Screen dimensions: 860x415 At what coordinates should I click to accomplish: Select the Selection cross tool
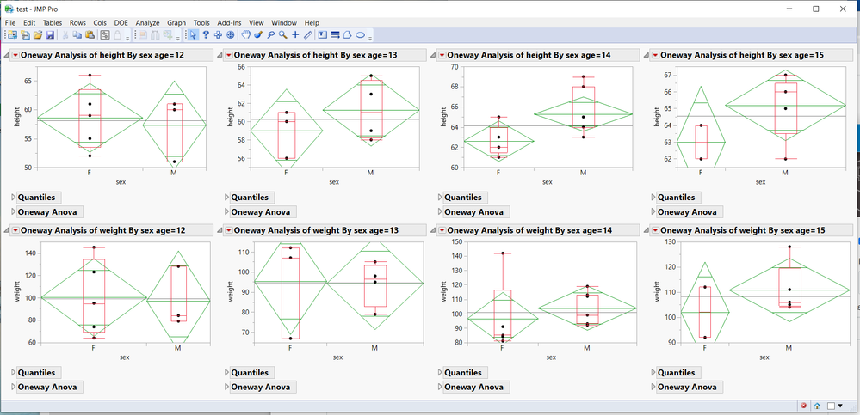pos(219,35)
